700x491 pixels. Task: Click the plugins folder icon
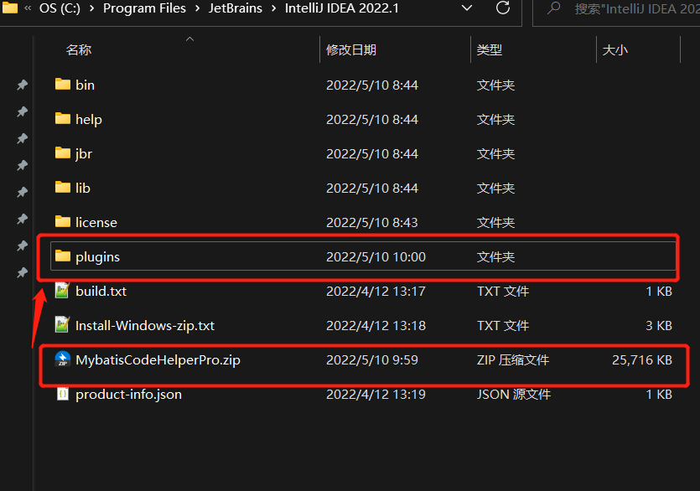coord(63,256)
